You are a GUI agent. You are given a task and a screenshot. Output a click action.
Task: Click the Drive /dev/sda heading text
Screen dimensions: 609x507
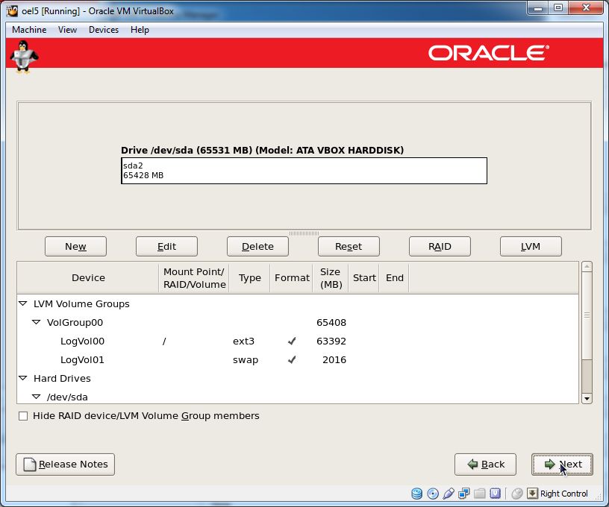(263, 150)
